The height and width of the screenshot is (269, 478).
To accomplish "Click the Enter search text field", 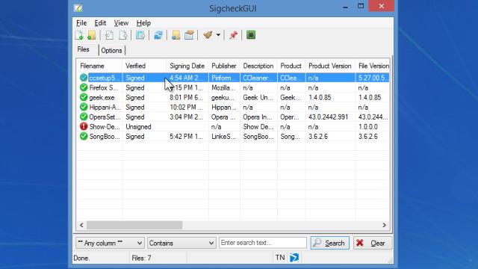I will click(x=263, y=243).
